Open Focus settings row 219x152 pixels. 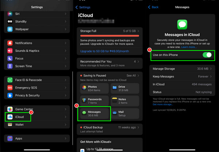point(37,59)
